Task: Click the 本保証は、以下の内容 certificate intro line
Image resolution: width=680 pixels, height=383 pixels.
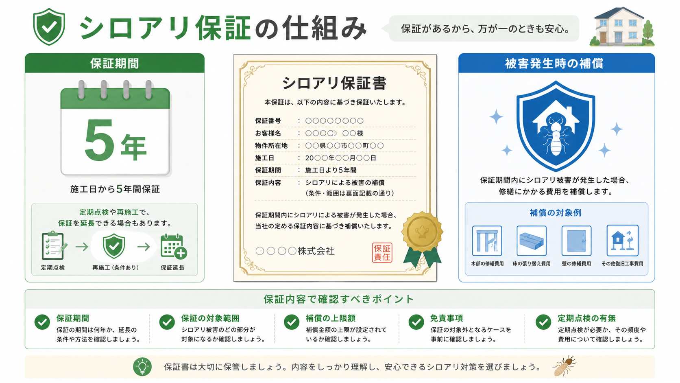Action: point(335,102)
